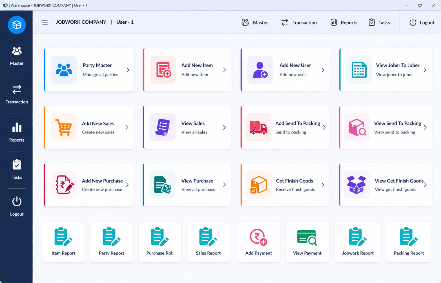Viewport: 441px width, 283px height.
Task: Click the chevron on Add New Item card
Action: [x=225, y=70]
